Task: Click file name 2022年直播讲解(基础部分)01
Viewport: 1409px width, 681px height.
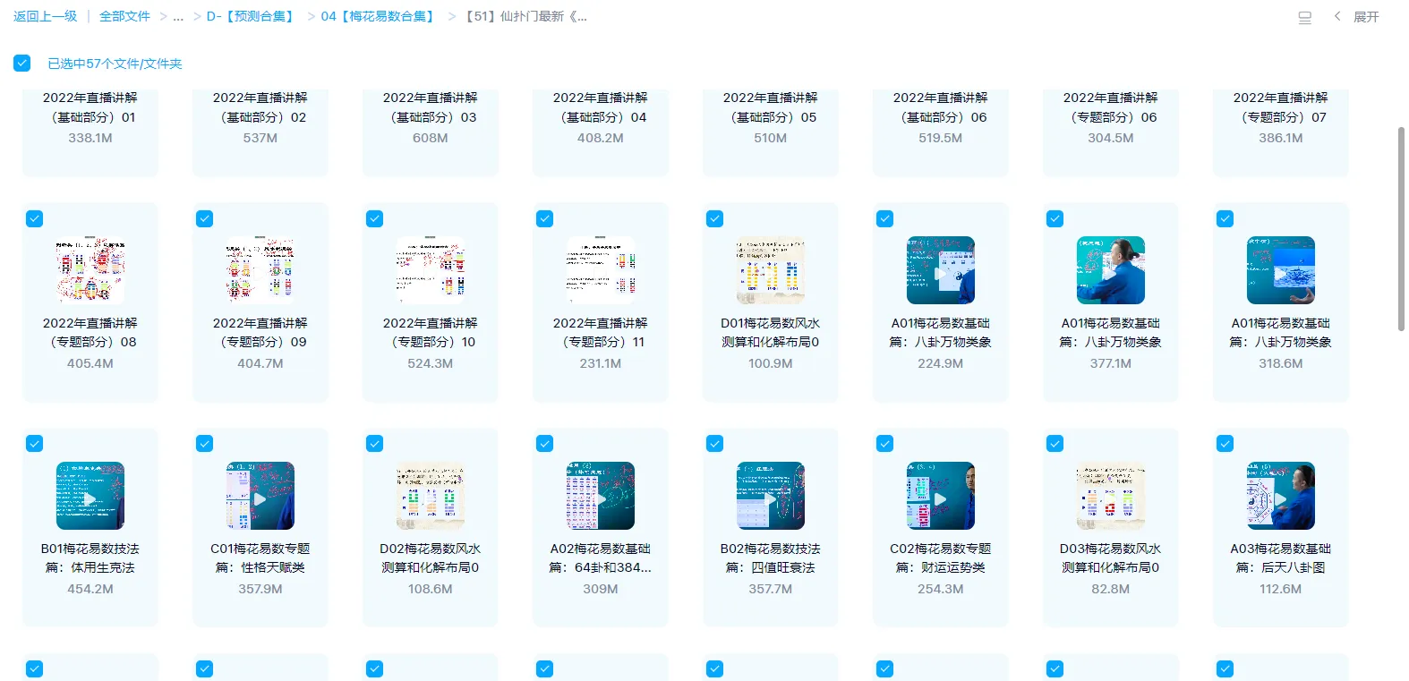Action: coord(90,107)
